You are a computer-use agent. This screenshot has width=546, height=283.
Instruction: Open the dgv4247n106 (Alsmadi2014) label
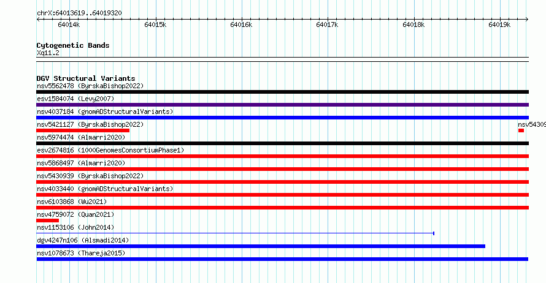coord(83,240)
